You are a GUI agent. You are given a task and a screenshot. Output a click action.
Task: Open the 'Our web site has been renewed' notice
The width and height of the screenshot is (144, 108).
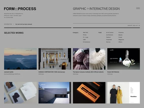(24, 24)
